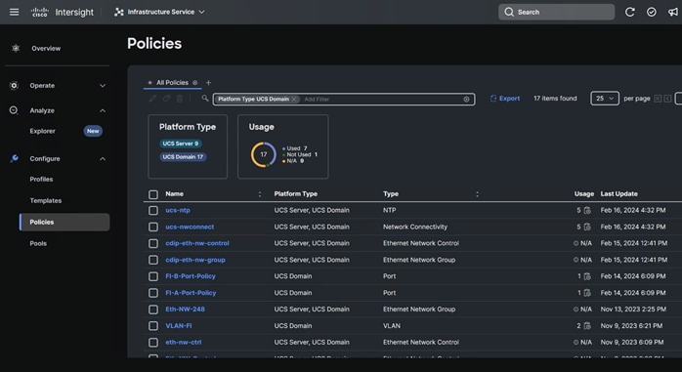The width and height of the screenshot is (682, 372).
Task: Check the FI-A-Port-Policy row checkbox
Action: point(153,293)
